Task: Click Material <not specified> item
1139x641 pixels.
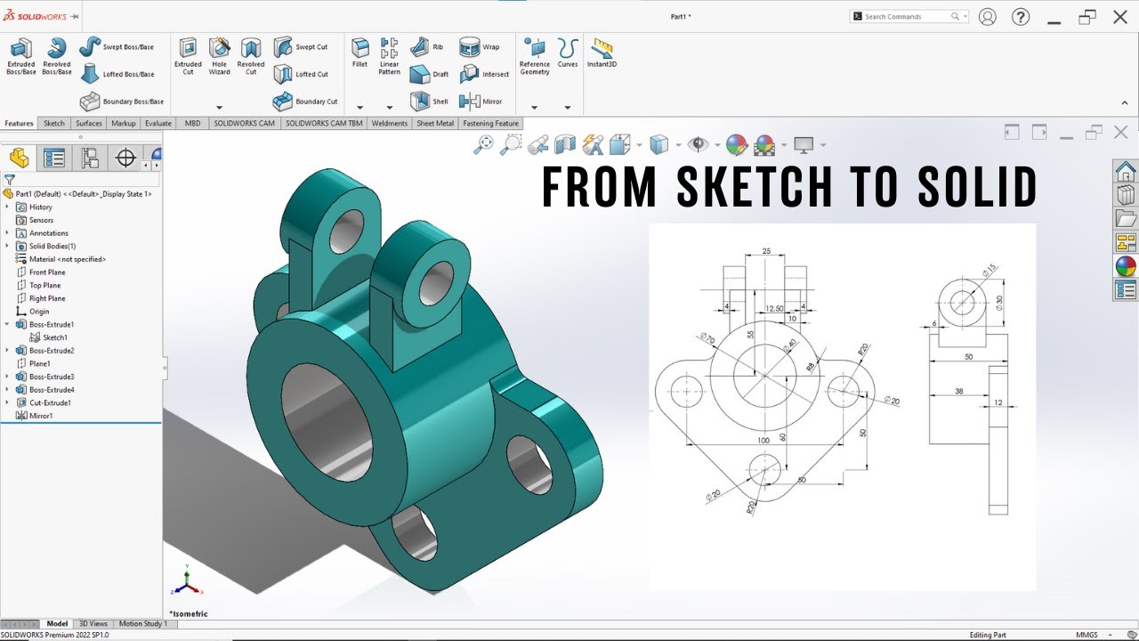Action: [61, 259]
